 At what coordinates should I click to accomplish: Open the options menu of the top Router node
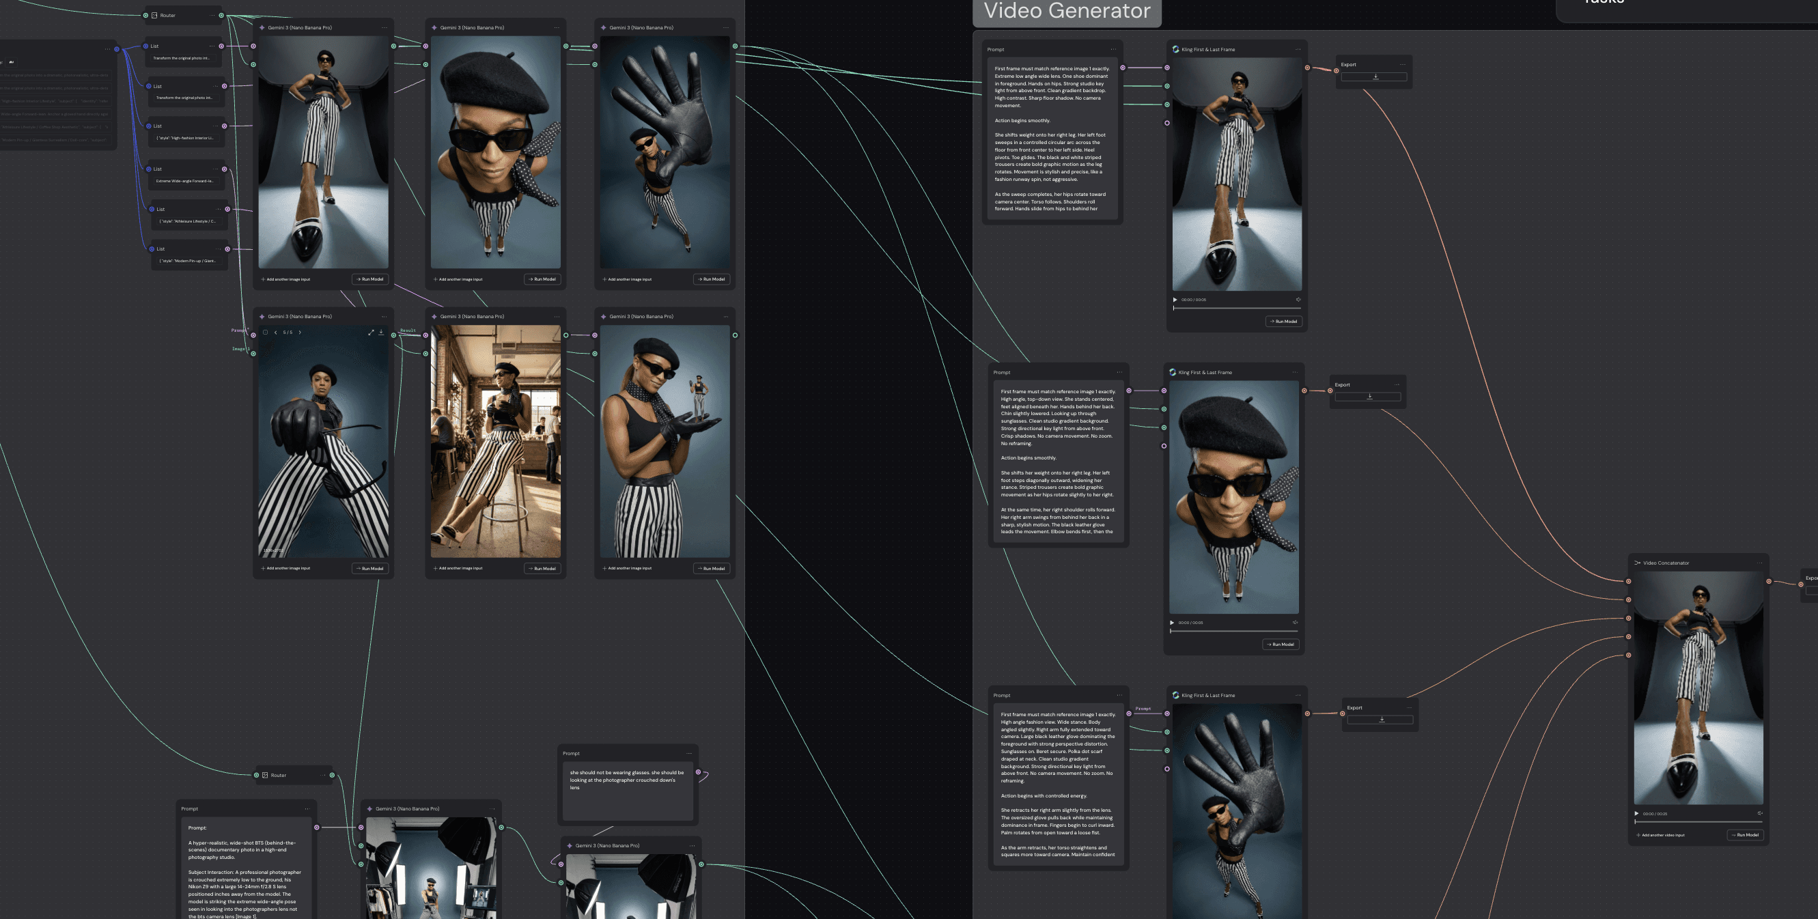pyautogui.click(x=212, y=16)
